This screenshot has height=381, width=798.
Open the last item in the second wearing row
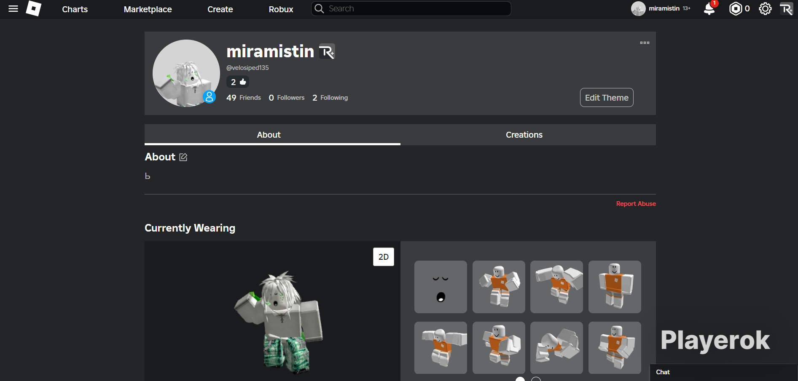coord(615,348)
